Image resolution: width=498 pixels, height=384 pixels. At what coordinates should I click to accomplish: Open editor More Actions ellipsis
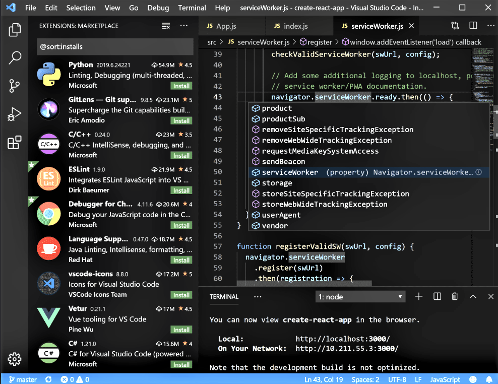pos(491,26)
